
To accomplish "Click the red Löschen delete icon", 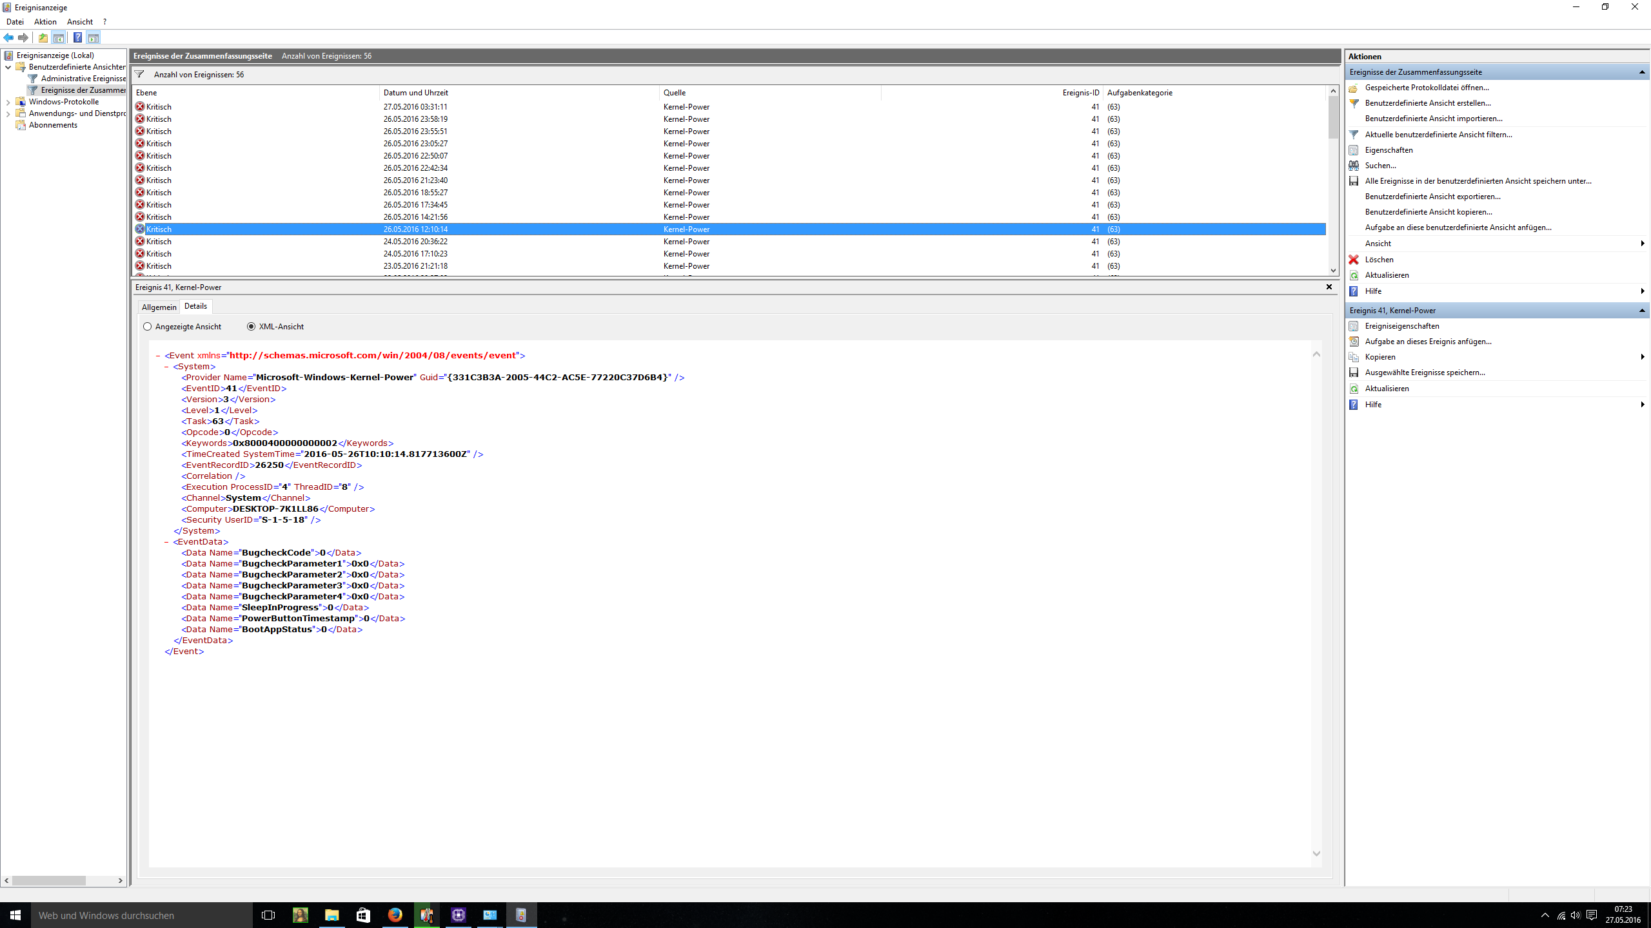I will (x=1354, y=260).
